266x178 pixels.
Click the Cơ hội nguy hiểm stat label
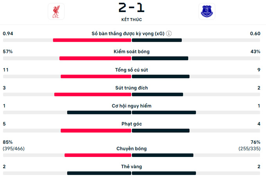click(x=131, y=106)
